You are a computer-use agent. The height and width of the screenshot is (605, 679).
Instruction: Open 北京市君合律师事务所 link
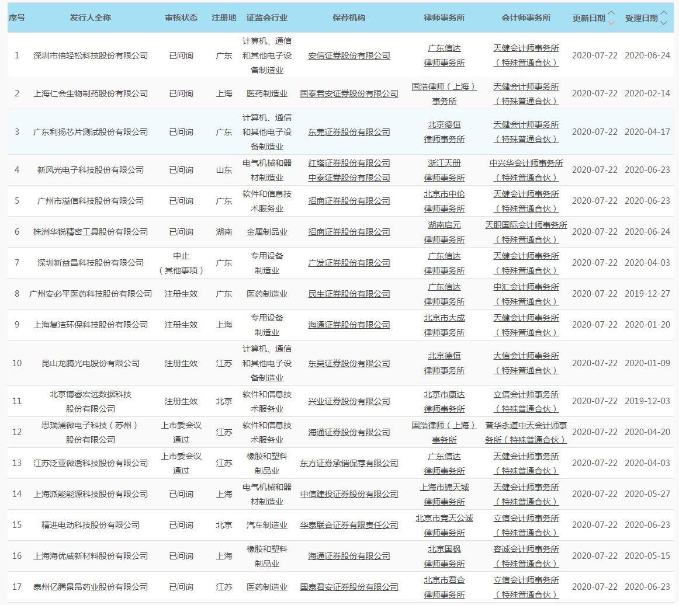click(x=444, y=587)
